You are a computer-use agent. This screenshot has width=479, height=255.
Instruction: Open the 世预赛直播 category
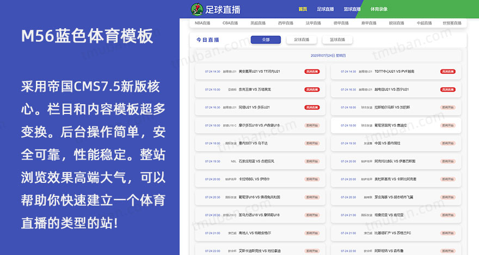(x=452, y=23)
